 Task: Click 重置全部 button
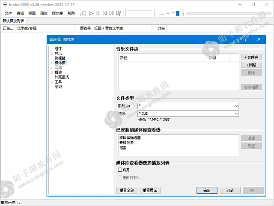[127, 191]
